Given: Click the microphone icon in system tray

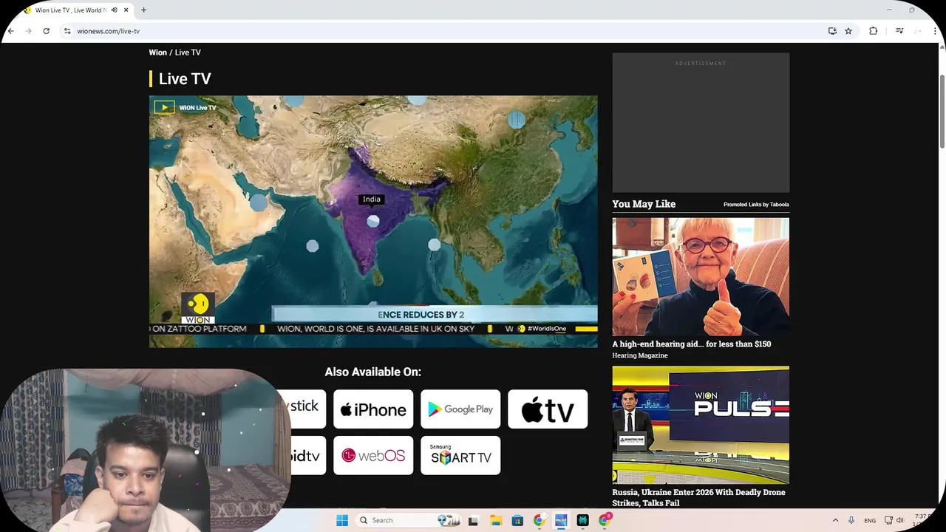Looking at the screenshot, I should click(x=851, y=520).
